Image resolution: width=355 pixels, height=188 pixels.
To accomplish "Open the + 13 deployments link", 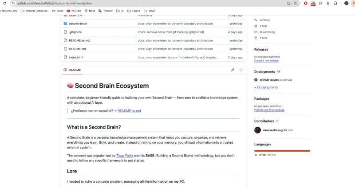I will click(266, 87).
